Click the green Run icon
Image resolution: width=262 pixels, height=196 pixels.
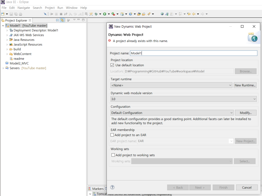tap(104, 14)
